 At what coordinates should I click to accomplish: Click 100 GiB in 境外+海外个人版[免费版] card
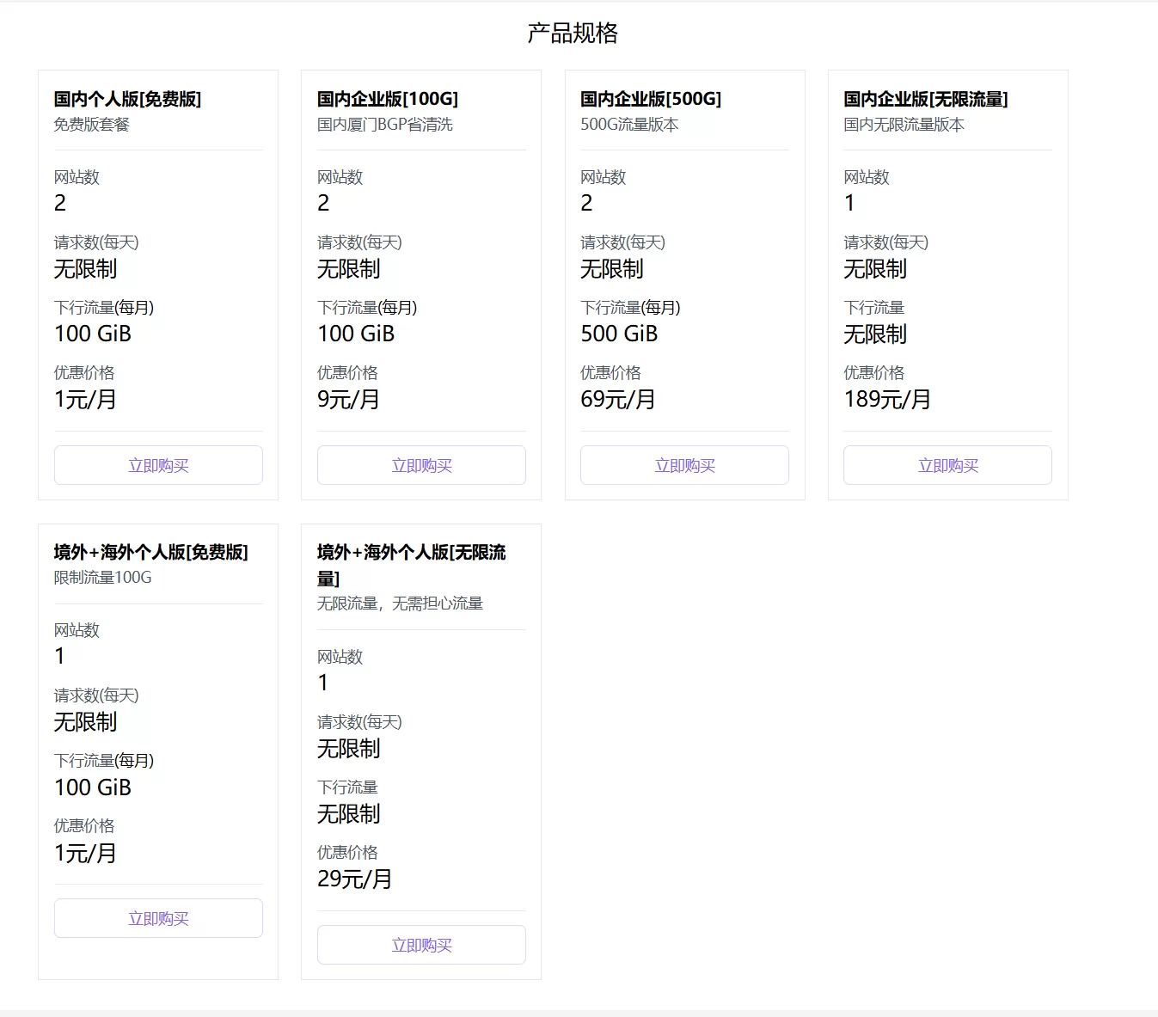coord(93,787)
